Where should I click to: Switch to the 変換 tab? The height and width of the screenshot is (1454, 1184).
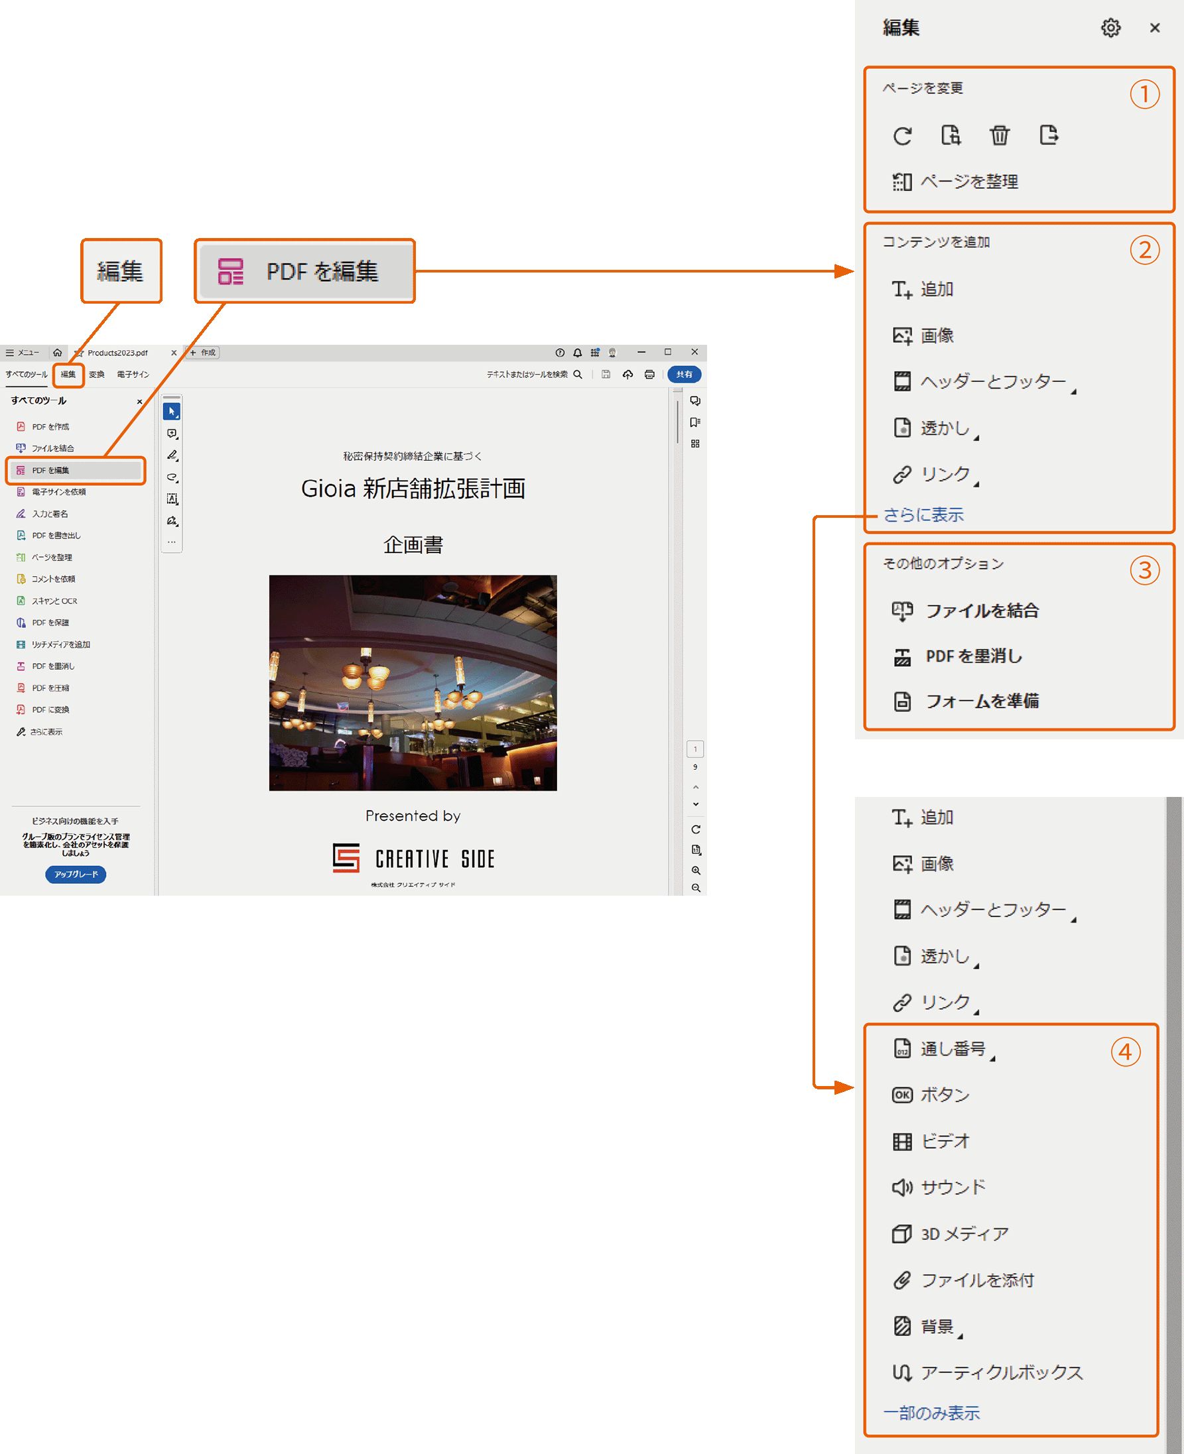97,374
